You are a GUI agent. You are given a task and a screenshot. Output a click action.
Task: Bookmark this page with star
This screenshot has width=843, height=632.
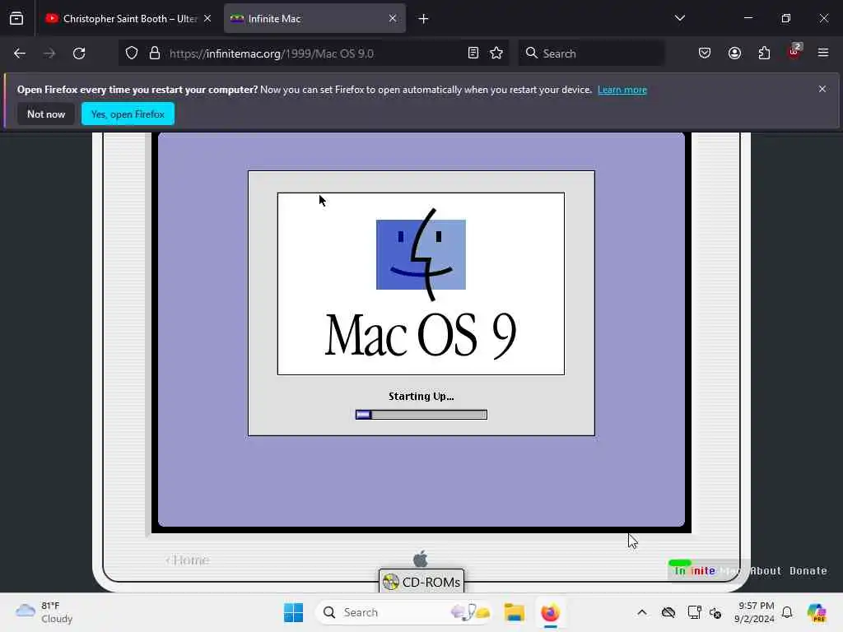click(496, 53)
